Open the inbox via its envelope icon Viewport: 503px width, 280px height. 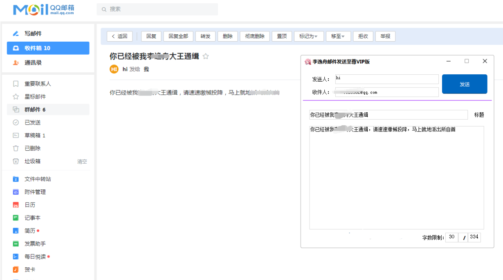click(x=16, y=48)
